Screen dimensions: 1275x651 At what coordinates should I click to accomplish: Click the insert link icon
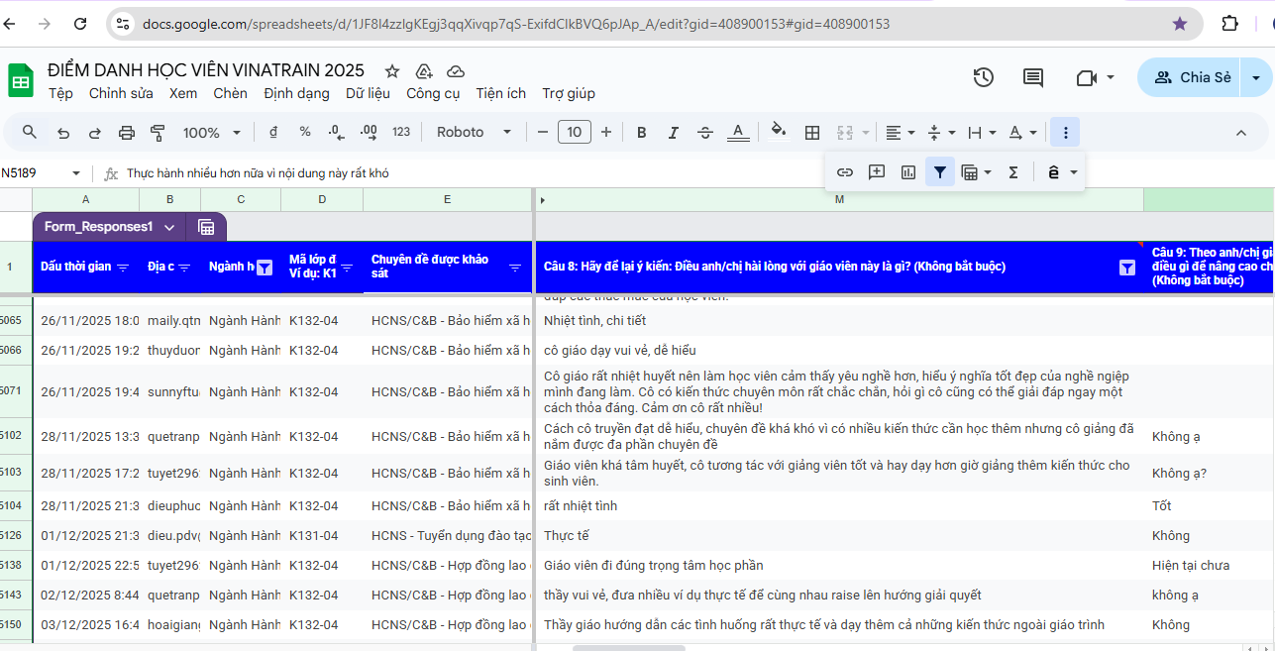[x=845, y=172]
